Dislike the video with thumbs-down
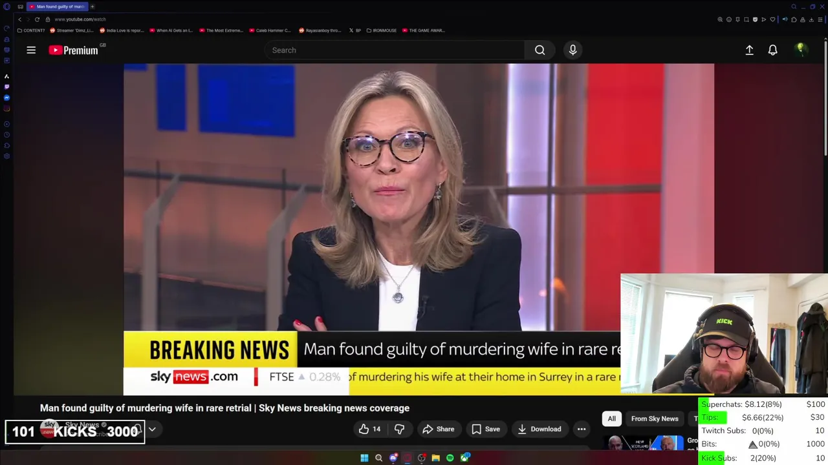 coord(399,429)
